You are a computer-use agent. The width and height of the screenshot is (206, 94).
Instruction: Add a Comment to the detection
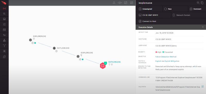pyautogui.click(x=197, y=9)
